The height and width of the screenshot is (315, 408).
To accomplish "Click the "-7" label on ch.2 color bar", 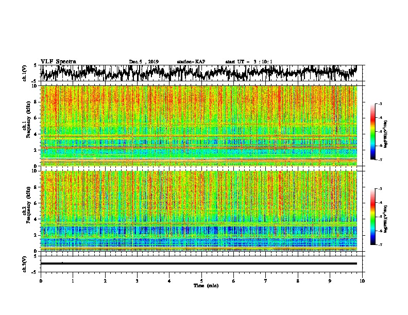I will click(x=380, y=244).
